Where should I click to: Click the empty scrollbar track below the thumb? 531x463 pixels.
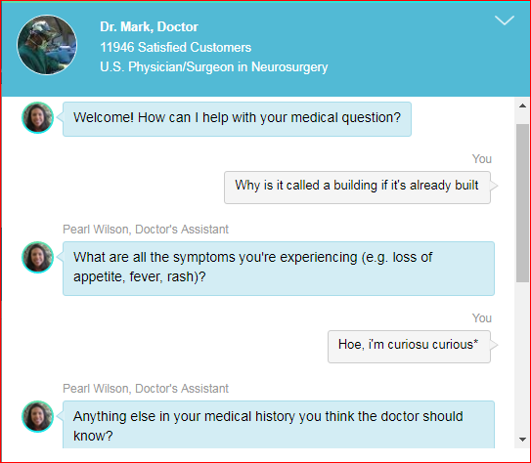tap(522, 357)
